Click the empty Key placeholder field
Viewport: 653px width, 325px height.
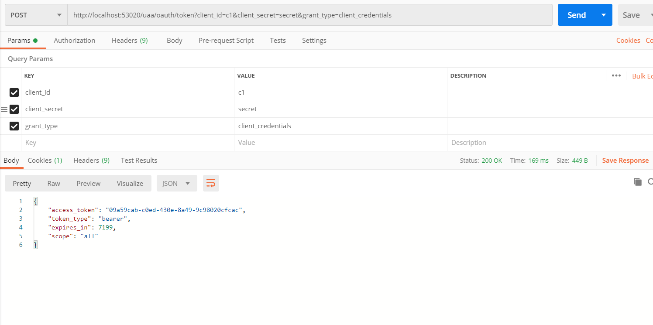point(127,143)
